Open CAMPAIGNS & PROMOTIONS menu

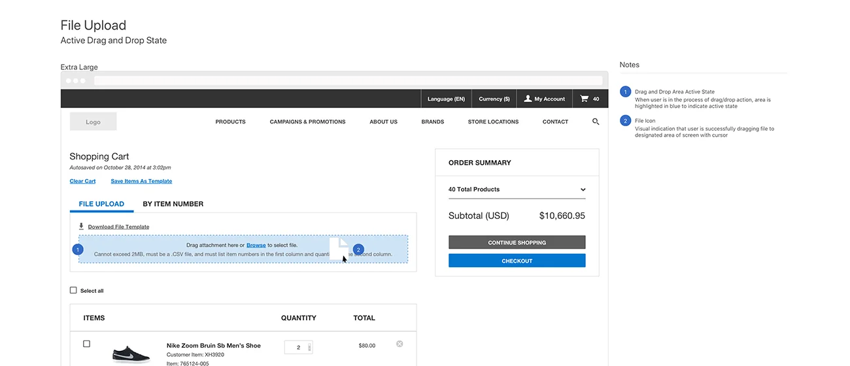click(x=307, y=122)
